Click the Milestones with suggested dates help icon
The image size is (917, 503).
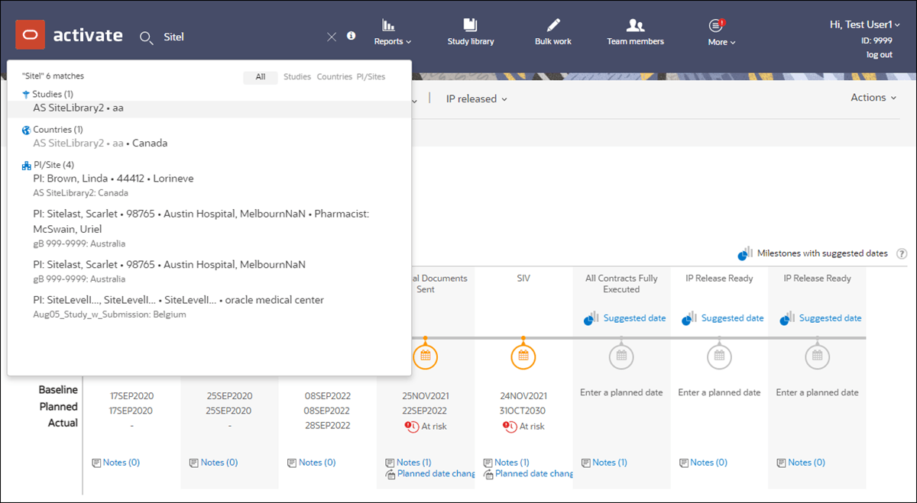point(902,253)
